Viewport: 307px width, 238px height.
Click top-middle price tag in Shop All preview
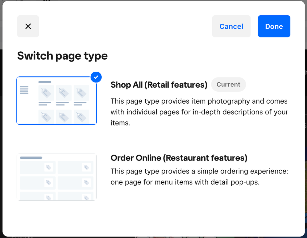click(64, 93)
